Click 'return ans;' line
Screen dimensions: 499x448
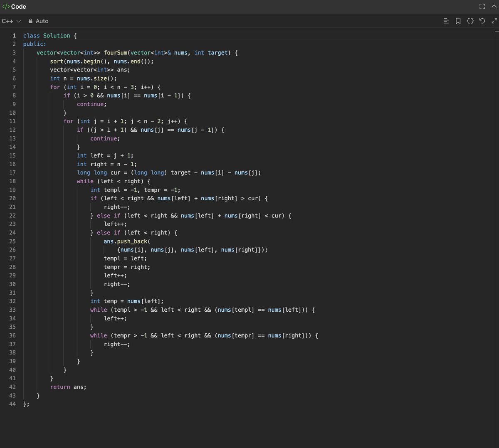click(x=68, y=387)
